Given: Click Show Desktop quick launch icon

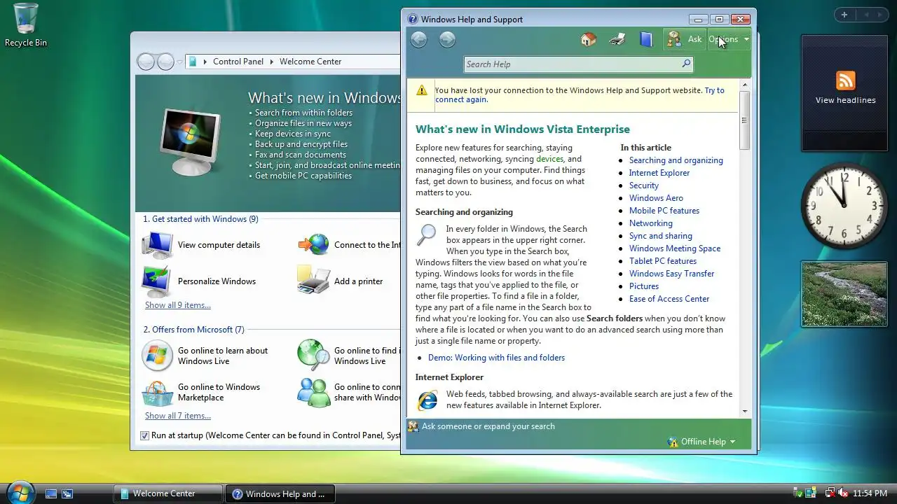Looking at the screenshot, I should click(51, 493).
